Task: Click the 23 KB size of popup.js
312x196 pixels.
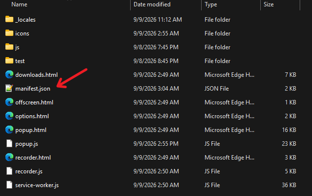Action: (x=289, y=143)
